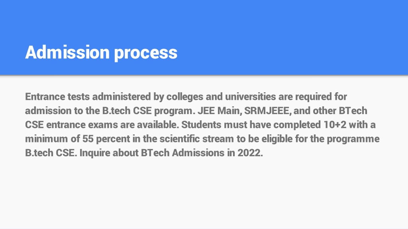The image size is (408, 229).
Task: Select the word 'Admission' in the title
Action: pos(67,52)
